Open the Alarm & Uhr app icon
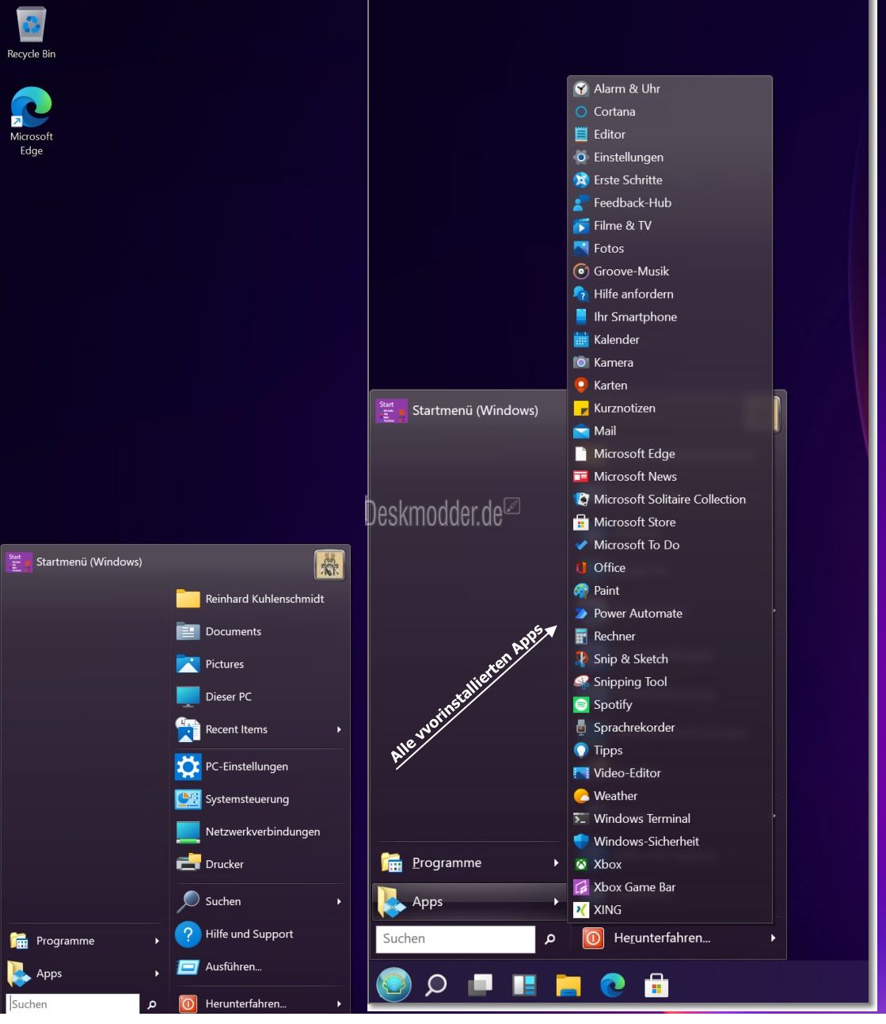The image size is (886, 1024). pos(581,89)
